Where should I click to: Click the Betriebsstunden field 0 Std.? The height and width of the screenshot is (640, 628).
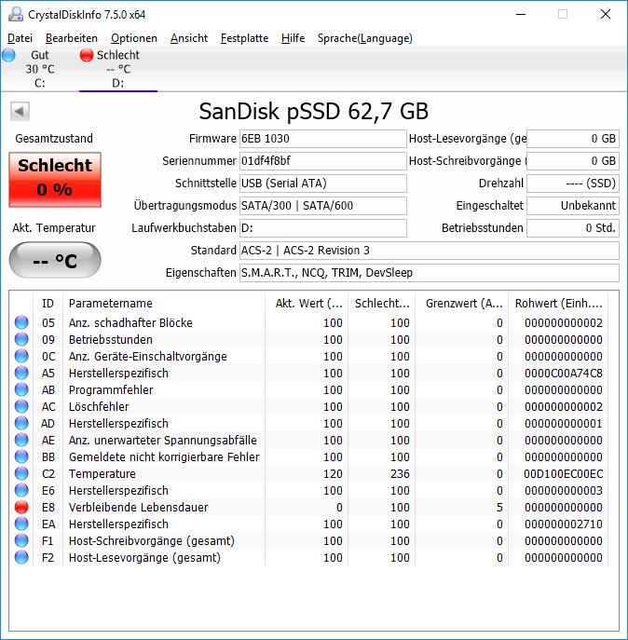click(573, 227)
